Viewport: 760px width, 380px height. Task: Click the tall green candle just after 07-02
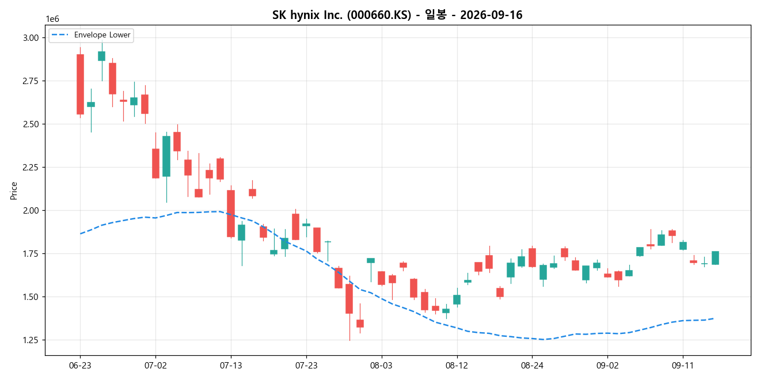coord(166,156)
